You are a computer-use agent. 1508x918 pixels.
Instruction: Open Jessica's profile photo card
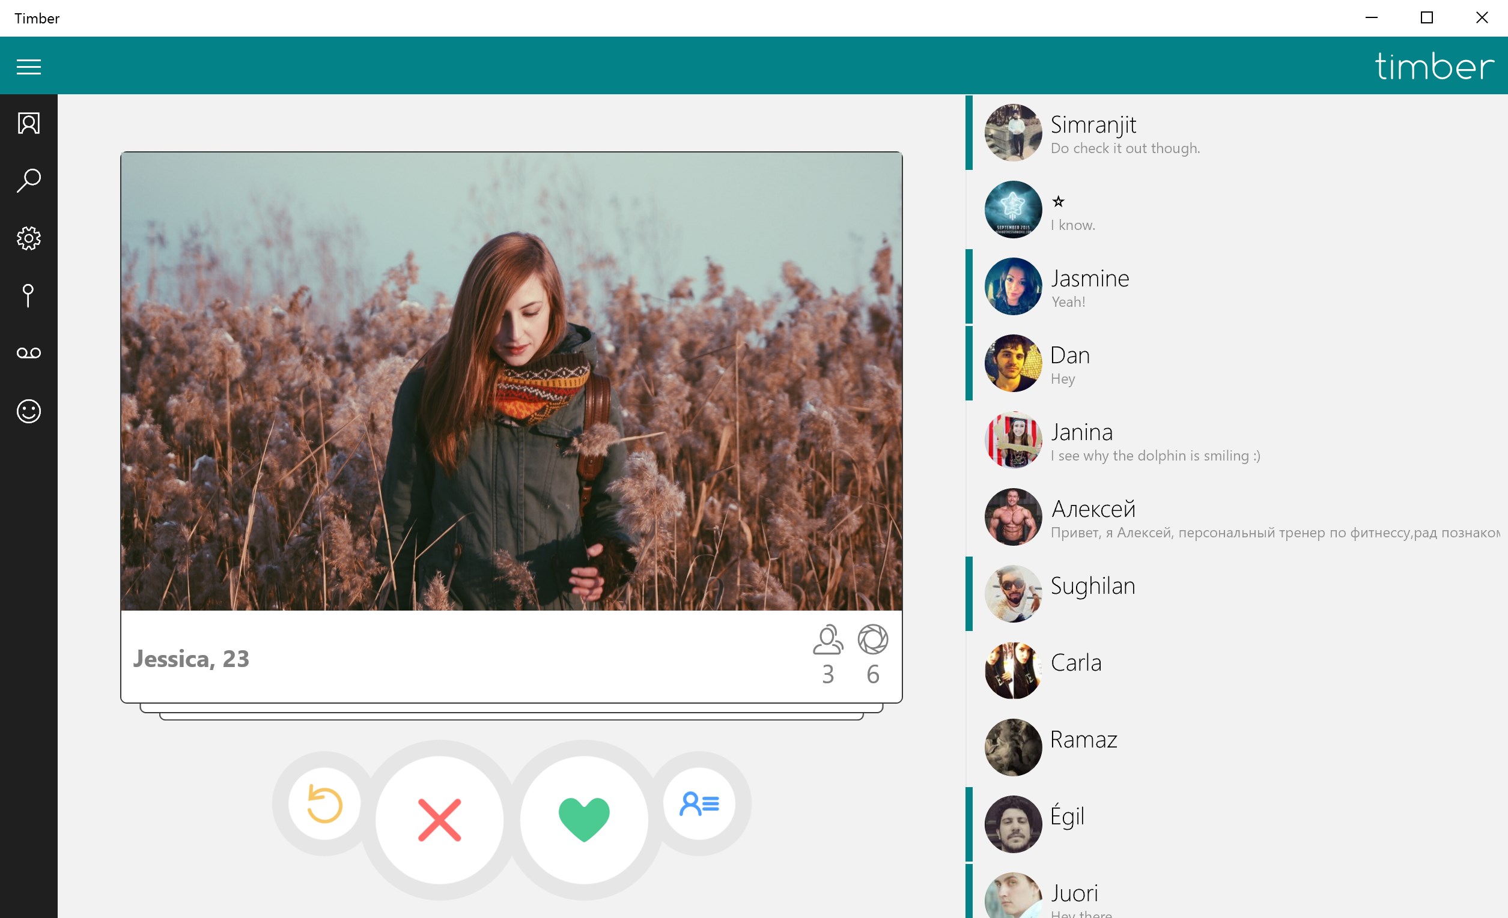[511, 381]
